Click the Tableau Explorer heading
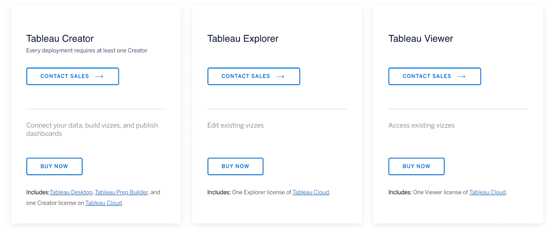 243,39
